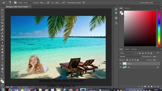The width and height of the screenshot is (162, 91).
Task: Select the Crop tool
Action: click(x=2, y=23)
